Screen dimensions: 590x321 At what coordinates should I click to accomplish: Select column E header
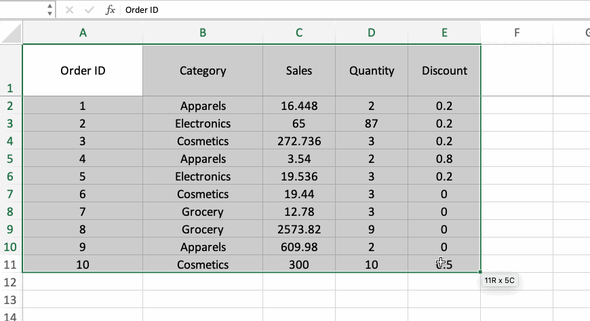click(x=444, y=32)
